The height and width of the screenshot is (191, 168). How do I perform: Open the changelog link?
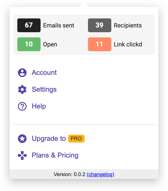[x=100, y=174]
